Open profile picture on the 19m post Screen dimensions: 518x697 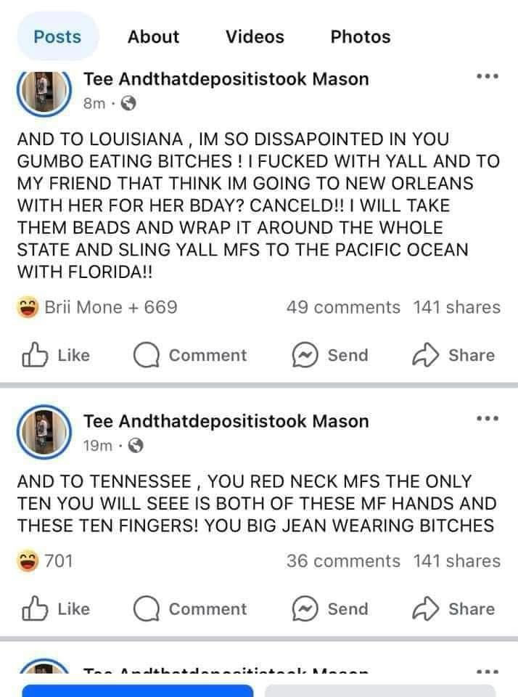44,431
